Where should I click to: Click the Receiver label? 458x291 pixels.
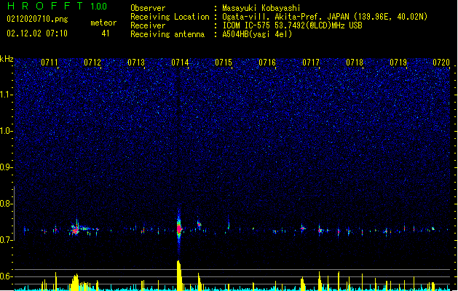(x=148, y=25)
